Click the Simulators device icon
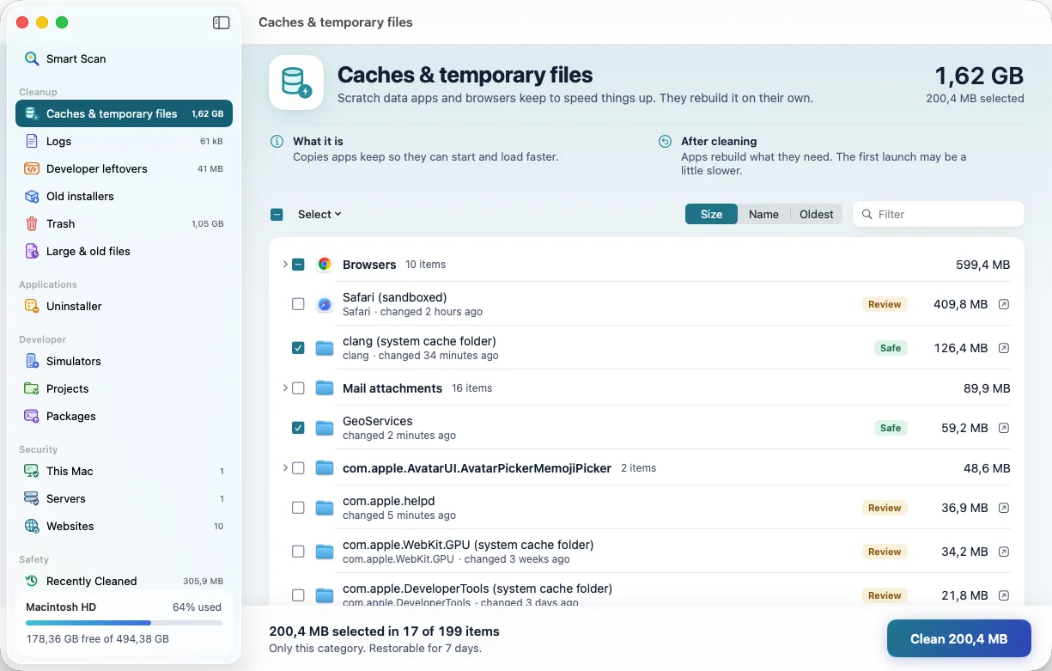Screen dimensions: 1052x671 pyautogui.click(x=32, y=361)
